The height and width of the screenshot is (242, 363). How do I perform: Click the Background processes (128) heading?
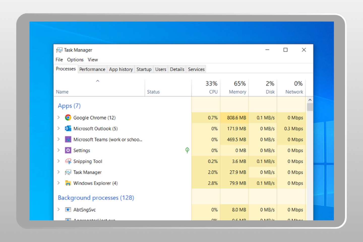96,198
